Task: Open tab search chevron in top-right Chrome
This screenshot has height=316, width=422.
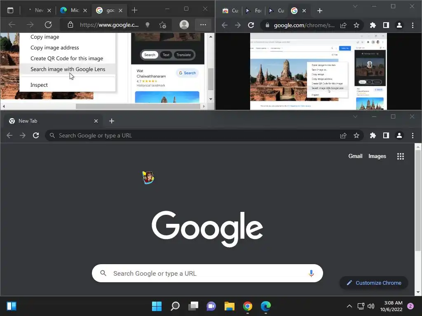Action: [x=355, y=6]
